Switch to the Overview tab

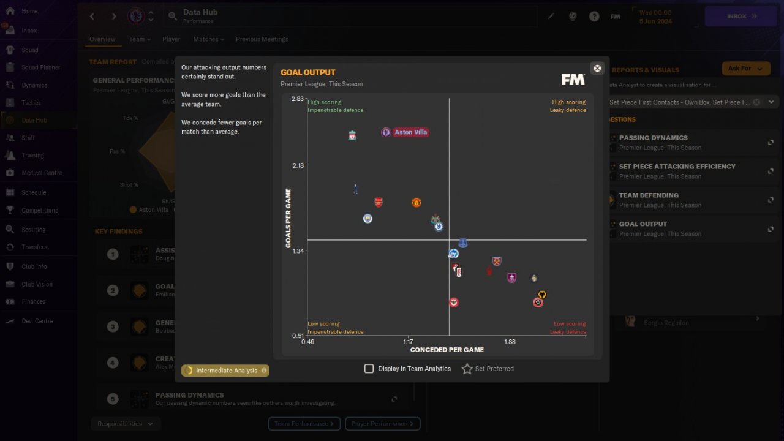[102, 39]
